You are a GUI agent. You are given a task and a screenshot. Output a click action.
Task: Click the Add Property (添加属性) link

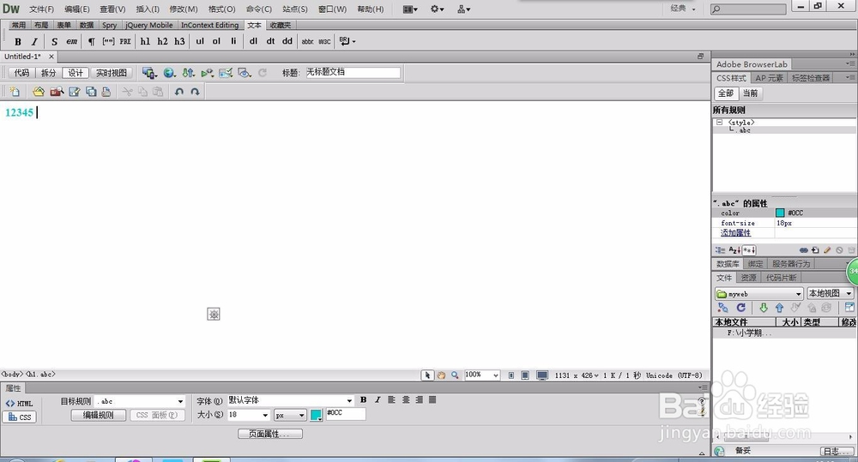[x=735, y=233]
